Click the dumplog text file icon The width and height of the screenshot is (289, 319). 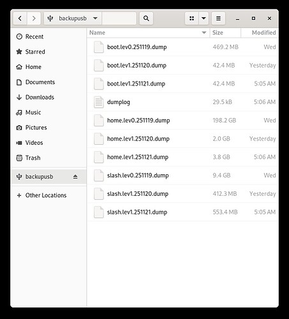[99, 102]
